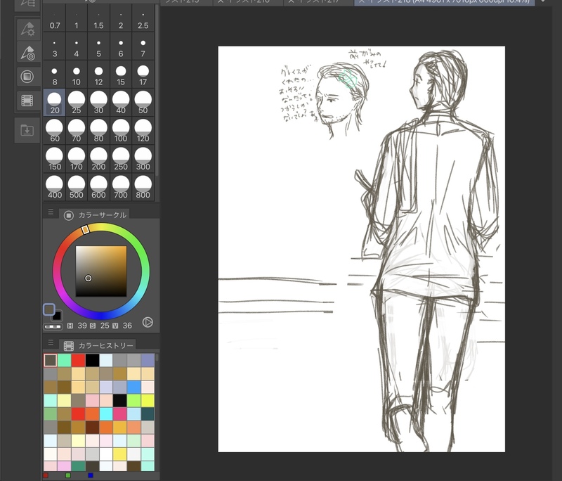Choose brush size 12
562x481 pixels.
[98, 75]
